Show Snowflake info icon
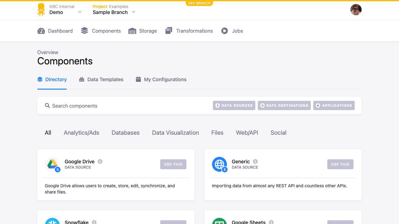This screenshot has height=224, width=399. [x=94, y=222]
